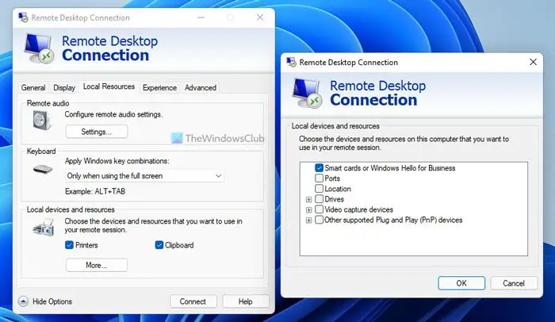Image resolution: width=555 pixels, height=322 pixels.
Task: Click title bar icon of left window
Action: pyautogui.click(x=23, y=17)
